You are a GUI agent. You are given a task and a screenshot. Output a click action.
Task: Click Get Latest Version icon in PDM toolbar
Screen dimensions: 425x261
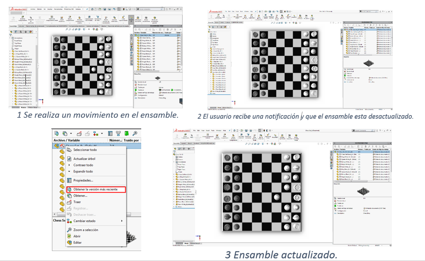57,133
